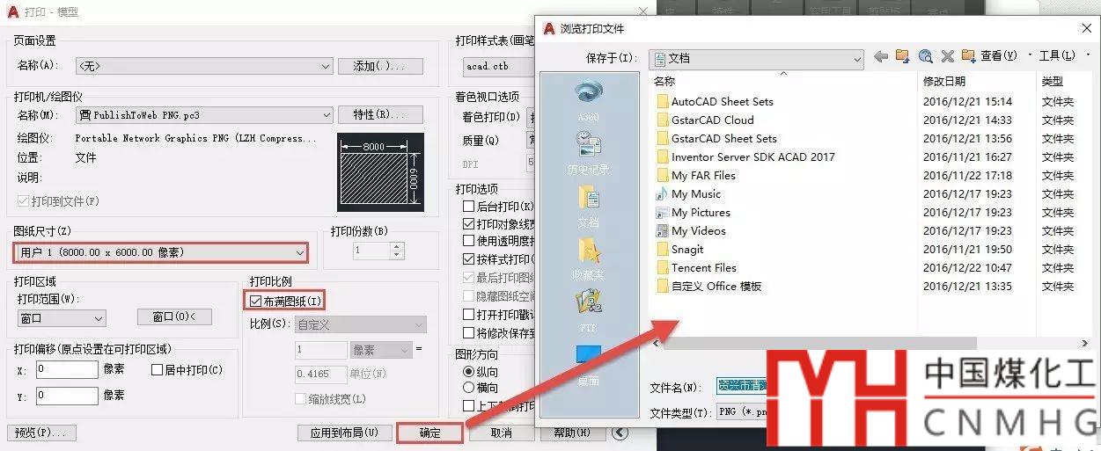Click the 预览 preview button
1101x451 pixels.
click(41, 433)
